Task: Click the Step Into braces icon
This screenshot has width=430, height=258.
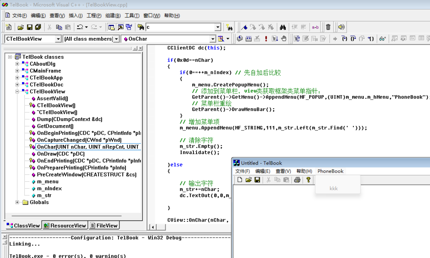Action: (x=344, y=39)
